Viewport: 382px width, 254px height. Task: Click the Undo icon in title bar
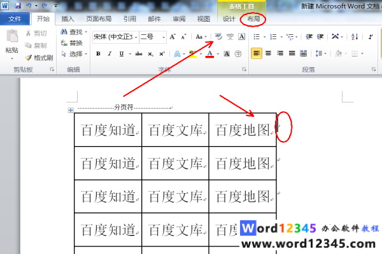(x=29, y=5)
